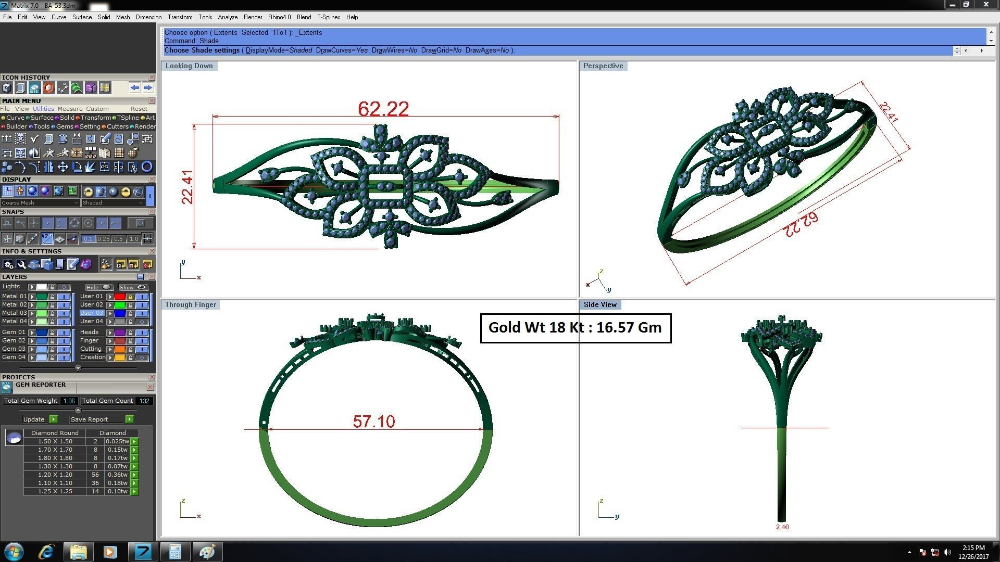Select the move (four-arrow cross) tool icon
The width and height of the screenshot is (1000, 562).
[x=63, y=167]
